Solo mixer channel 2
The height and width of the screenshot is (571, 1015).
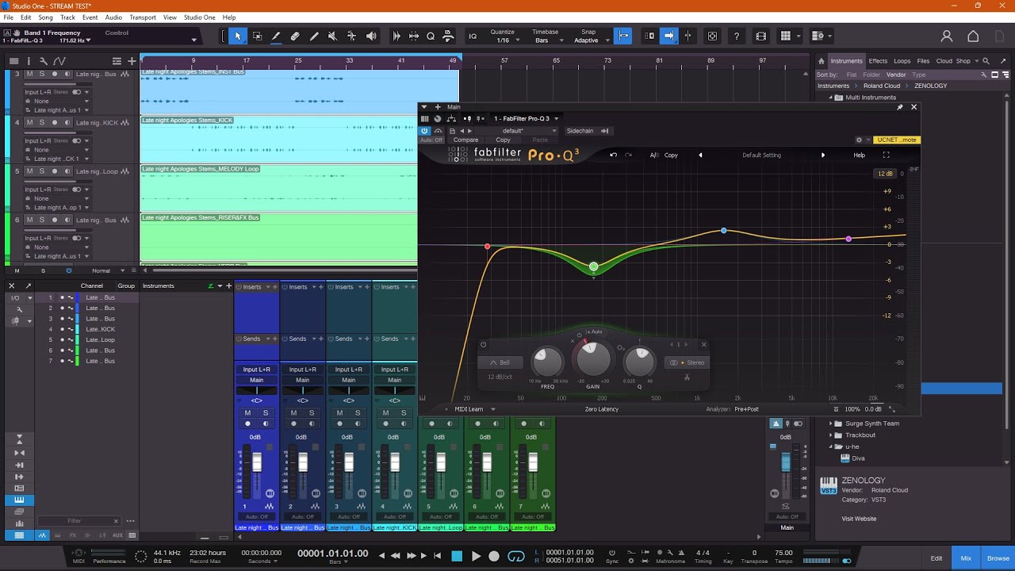coord(312,413)
